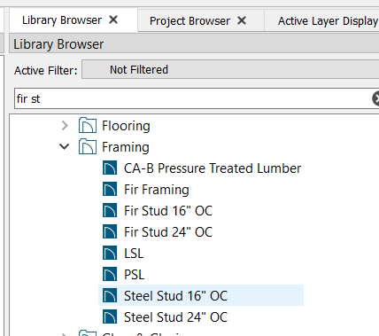The width and height of the screenshot is (379, 336).
Task: Click the CA-B Pressure Treated Lumber material icon
Action: (110, 168)
